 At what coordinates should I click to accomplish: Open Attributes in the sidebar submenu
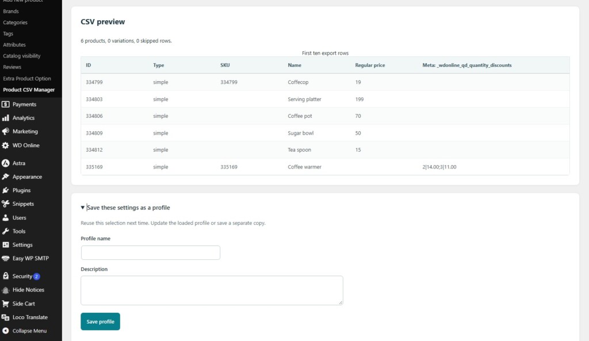pyautogui.click(x=14, y=45)
